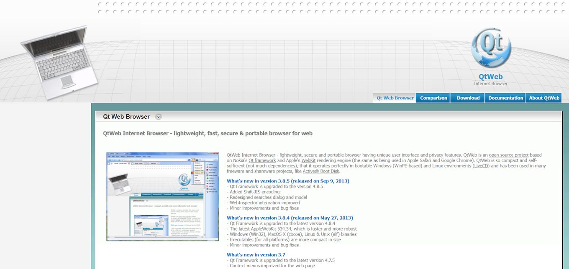Screen dimensions: 569x269
Task: Click the QtWeb title under the logo
Action: click(x=491, y=77)
